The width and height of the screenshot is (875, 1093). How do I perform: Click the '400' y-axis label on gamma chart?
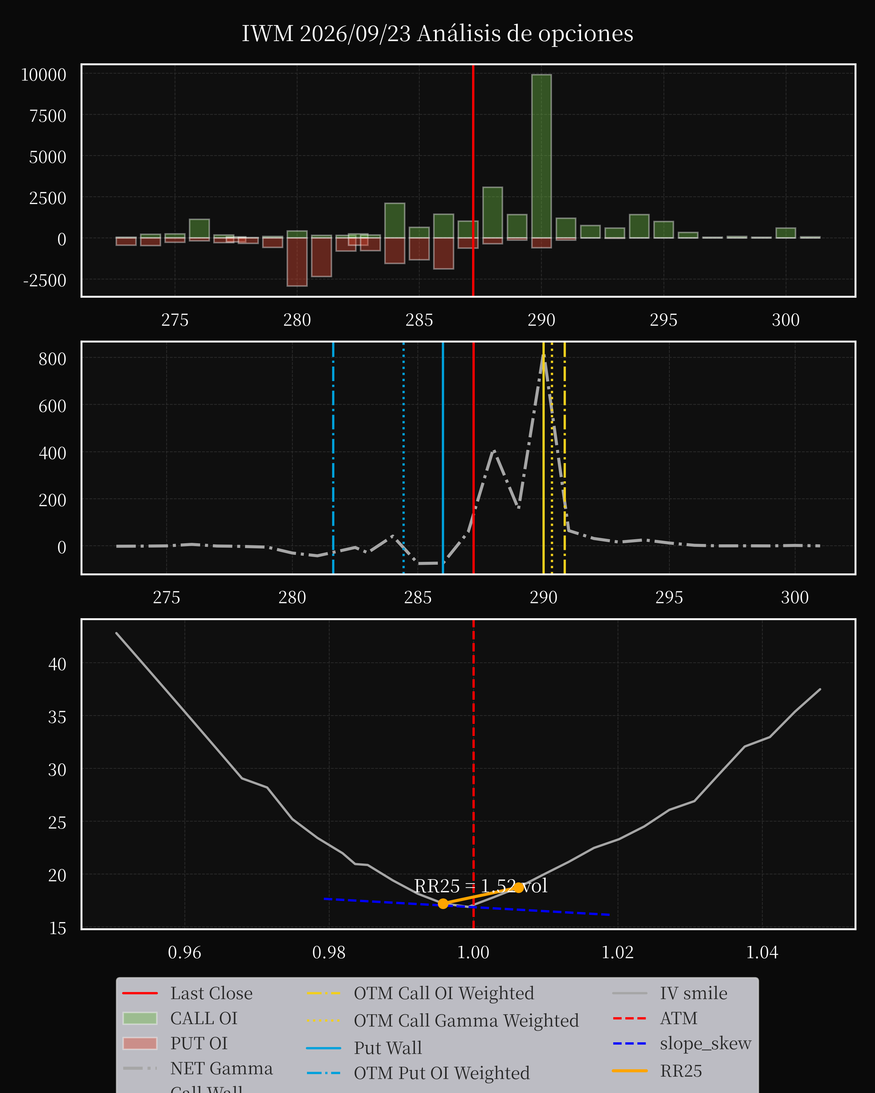[52, 453]
